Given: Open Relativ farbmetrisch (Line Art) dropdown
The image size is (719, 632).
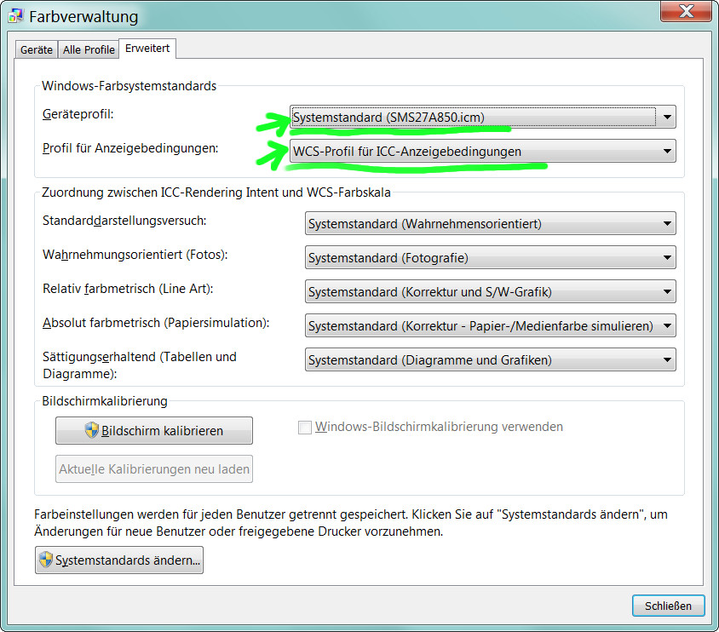Looking at the screenshot, I should (490, 292).
